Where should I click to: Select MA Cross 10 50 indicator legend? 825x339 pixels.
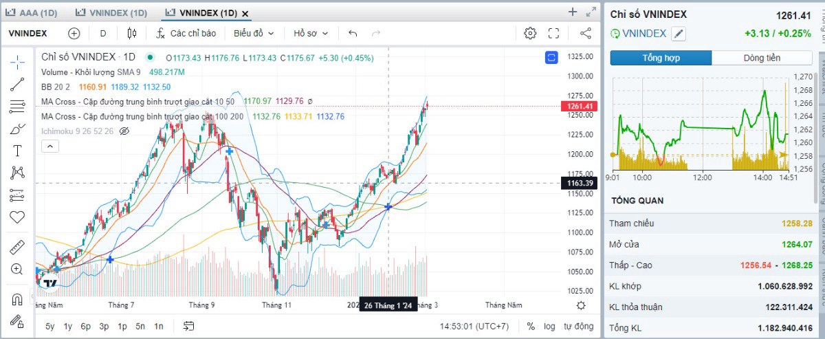point(137,101)
